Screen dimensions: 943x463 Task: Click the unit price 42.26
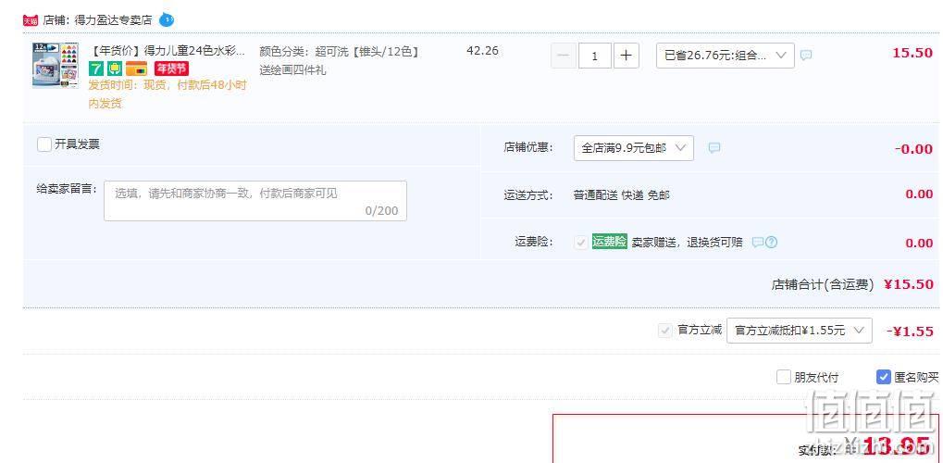pos(482,51)
